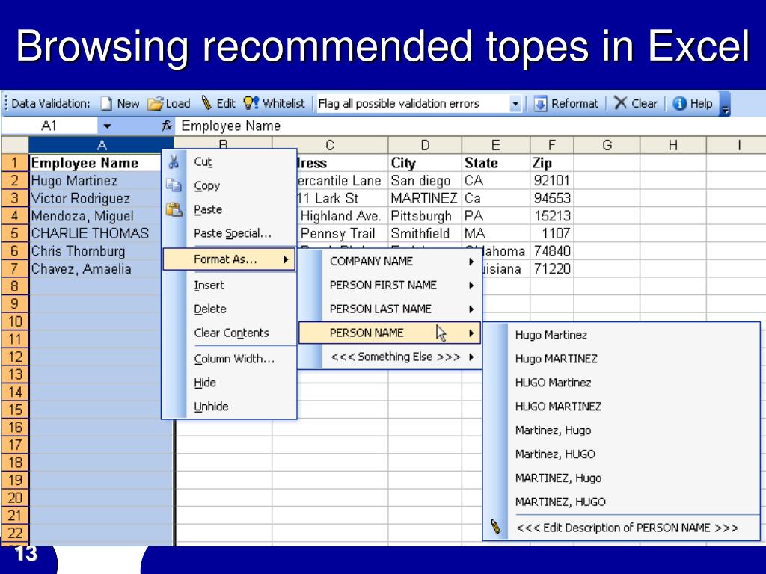
Task: Expand the COMPANY NAME submenu arrow
Action: point(471,262)
